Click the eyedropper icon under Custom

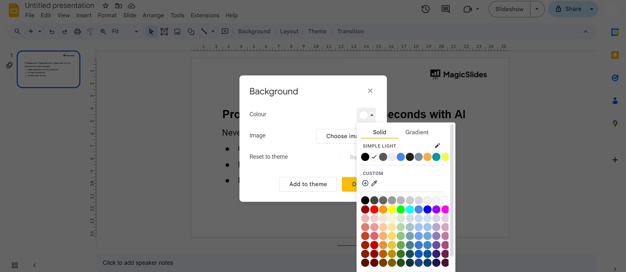(374, 183)
